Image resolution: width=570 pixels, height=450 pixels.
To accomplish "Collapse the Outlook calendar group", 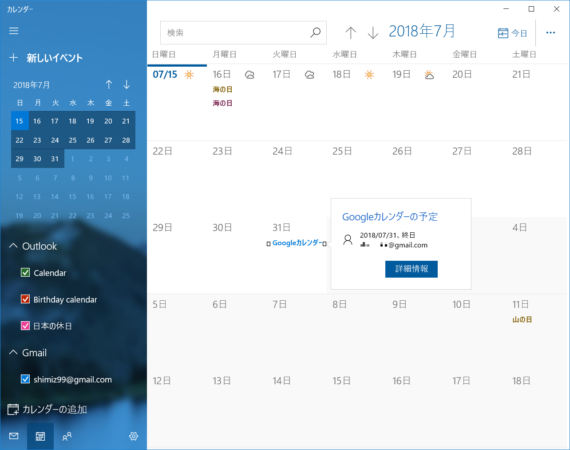I will click(x=13, y=246).
